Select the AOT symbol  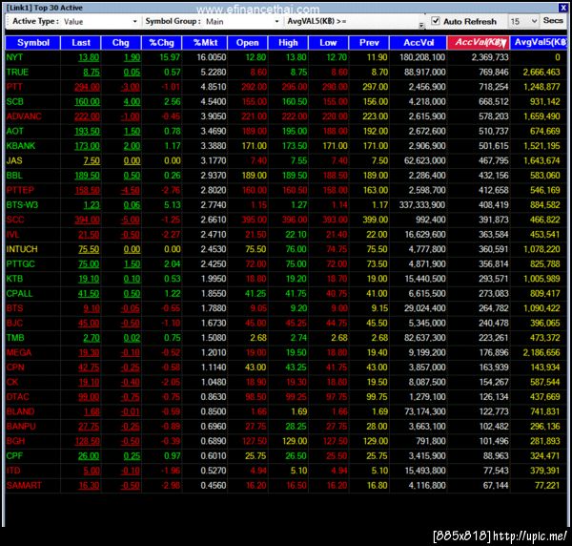[14, 131]
